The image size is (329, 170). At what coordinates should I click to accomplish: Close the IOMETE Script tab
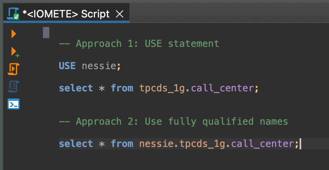(x=120, y=14)
